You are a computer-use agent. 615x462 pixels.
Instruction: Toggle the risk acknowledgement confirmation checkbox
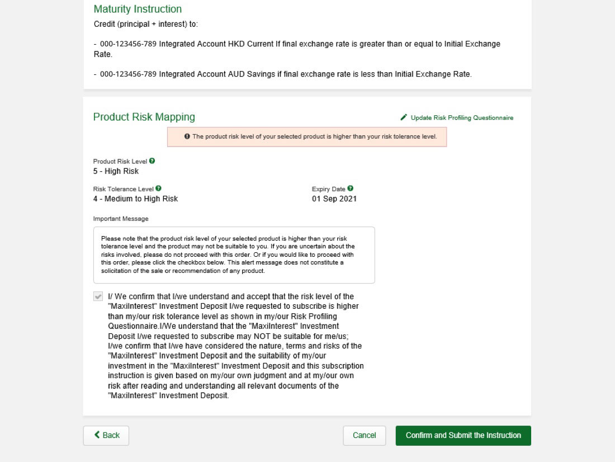[98, 296]
